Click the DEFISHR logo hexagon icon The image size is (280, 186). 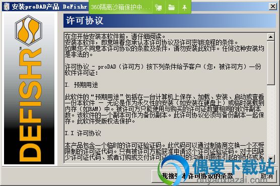(29, 30)
